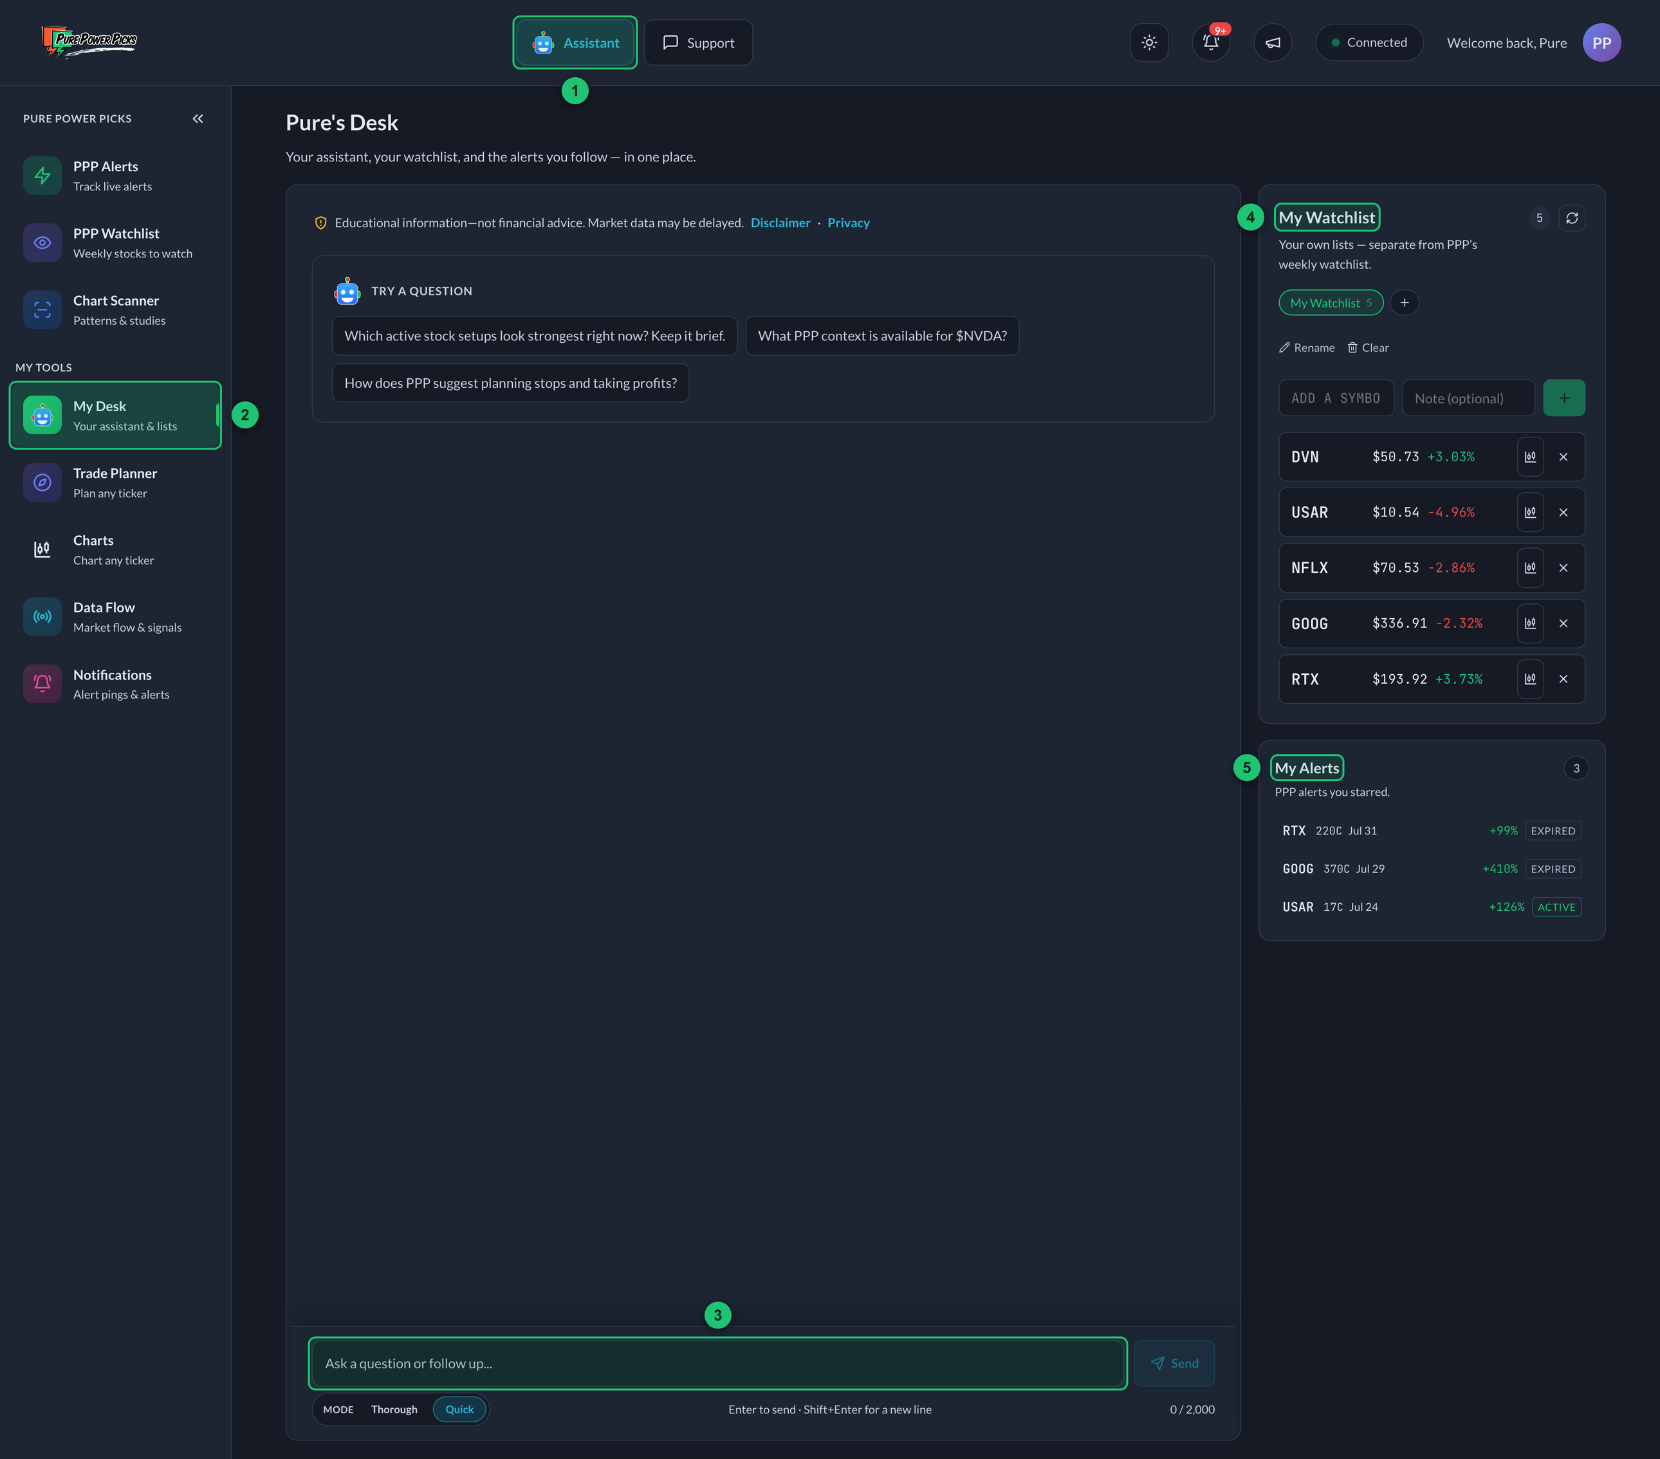Open the Disclaimer link
The height and width of the screenshot is (1459, 1660).
pos(780,223)
